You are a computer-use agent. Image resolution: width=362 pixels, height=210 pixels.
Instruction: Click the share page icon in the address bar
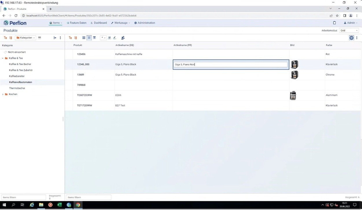[x=331, y=16]
